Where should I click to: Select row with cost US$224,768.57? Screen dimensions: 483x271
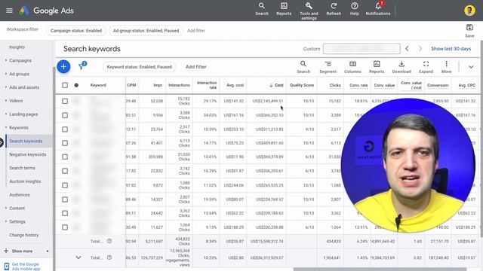click(65, 199)
